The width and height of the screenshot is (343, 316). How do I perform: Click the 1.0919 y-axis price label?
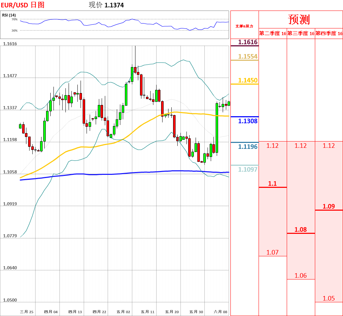pyautogui.click(x=10, y=204)
